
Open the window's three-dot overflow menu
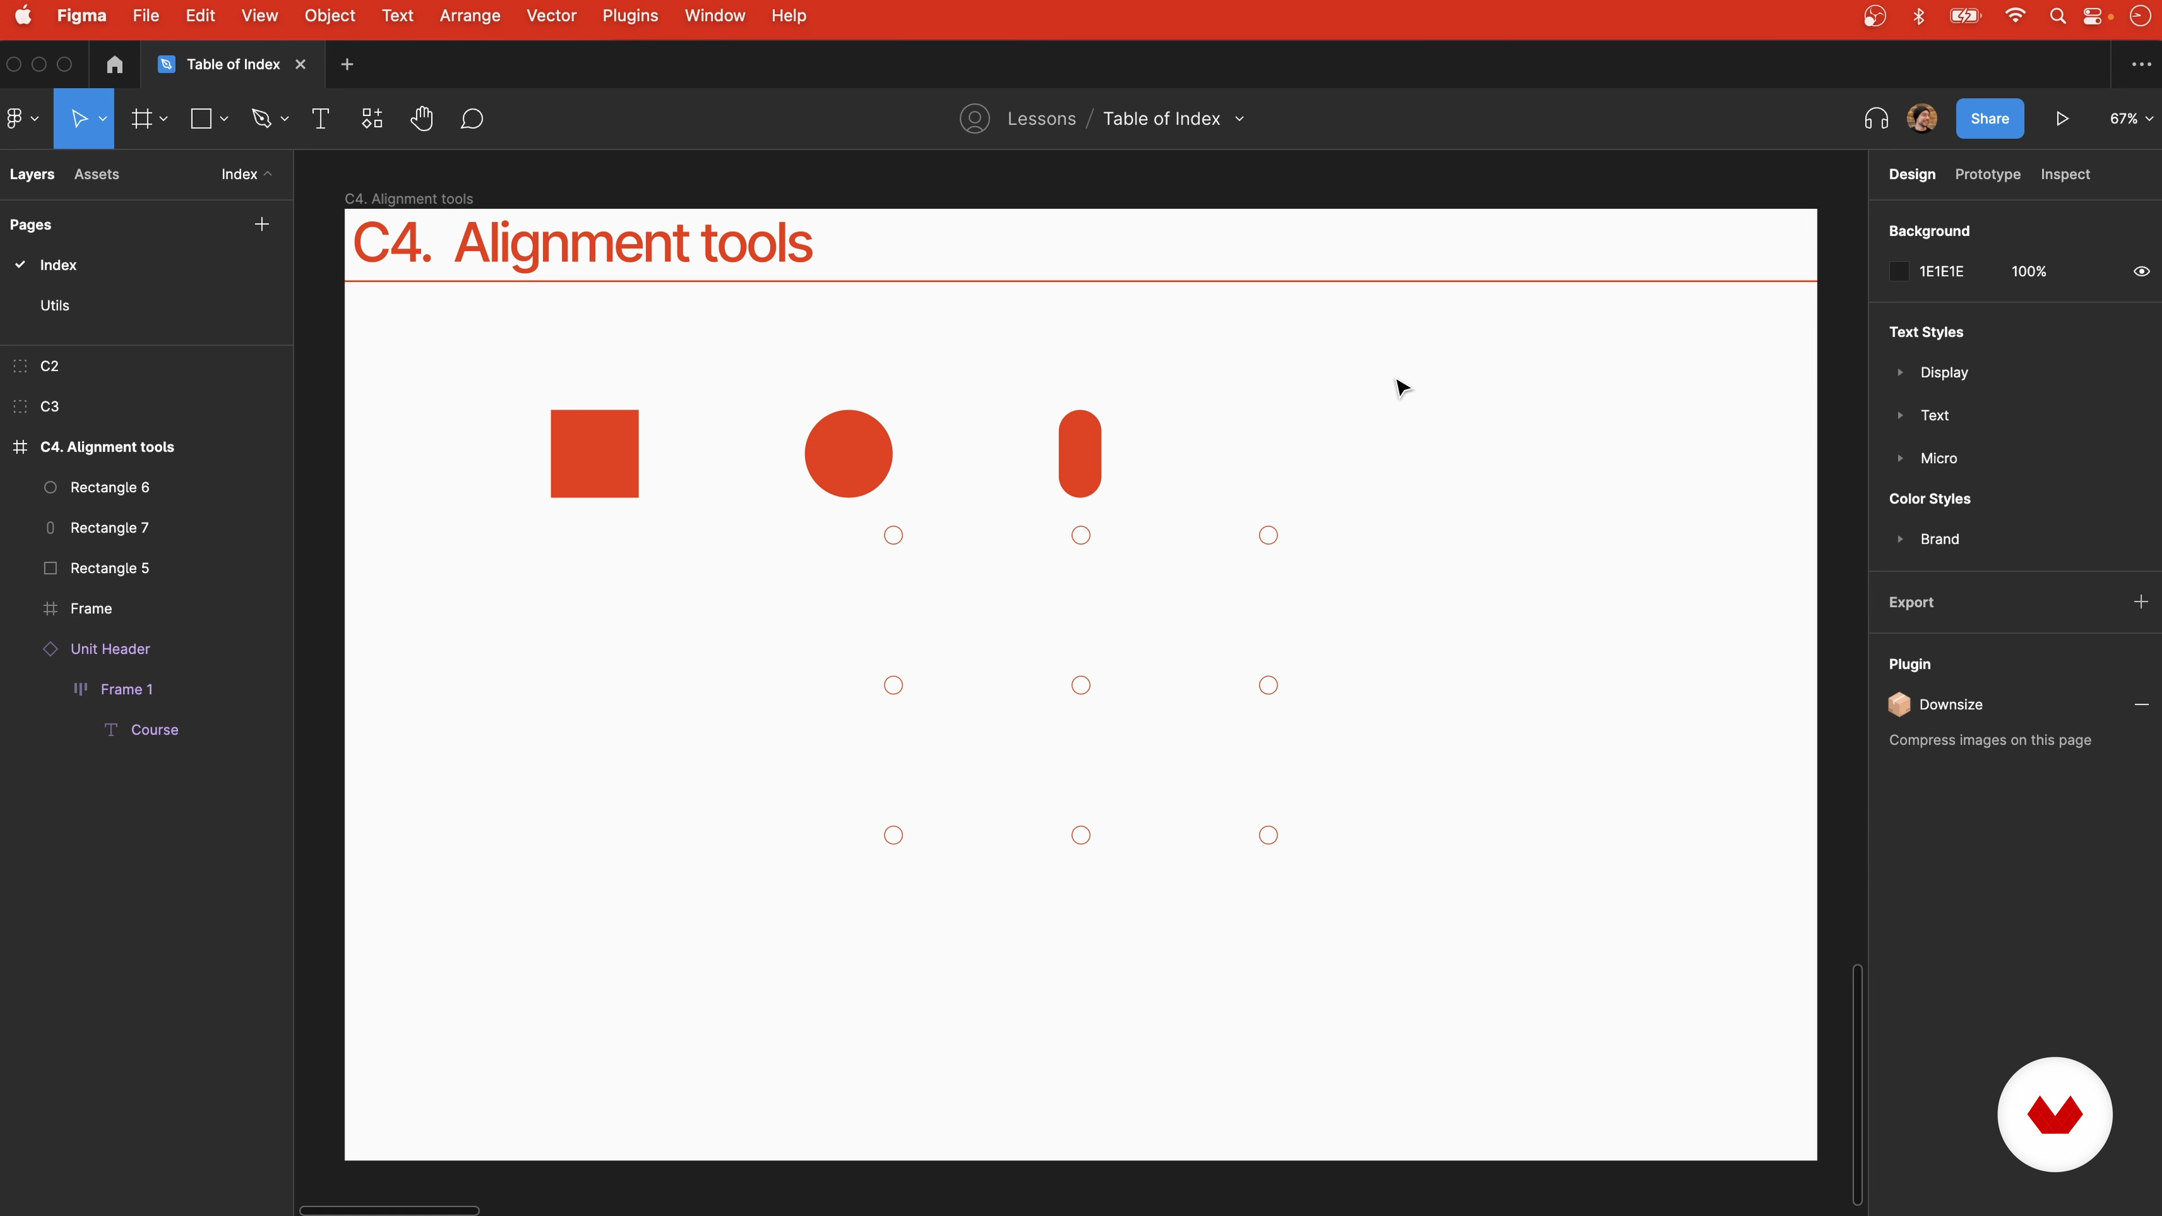tap(2141, 65)
